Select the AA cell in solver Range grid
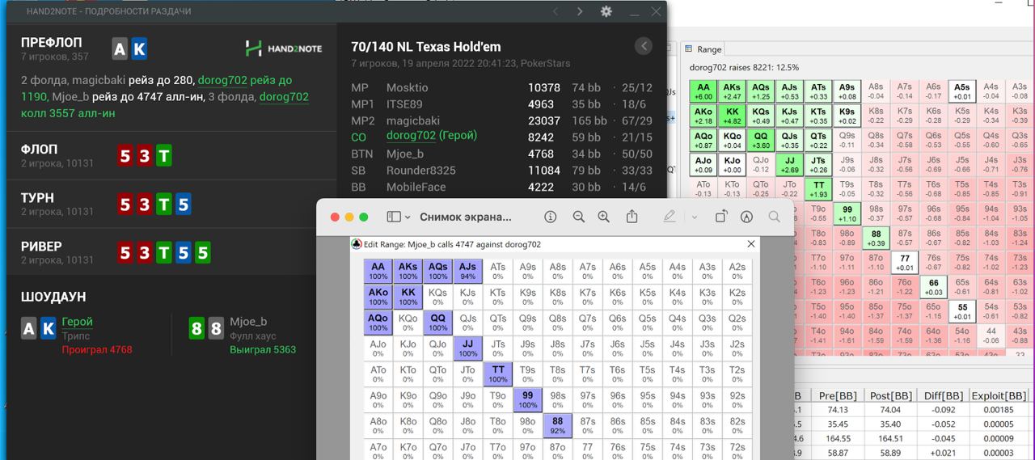Image resolution: width=1035 pixels, height=460 pixels. pos(703,91)
